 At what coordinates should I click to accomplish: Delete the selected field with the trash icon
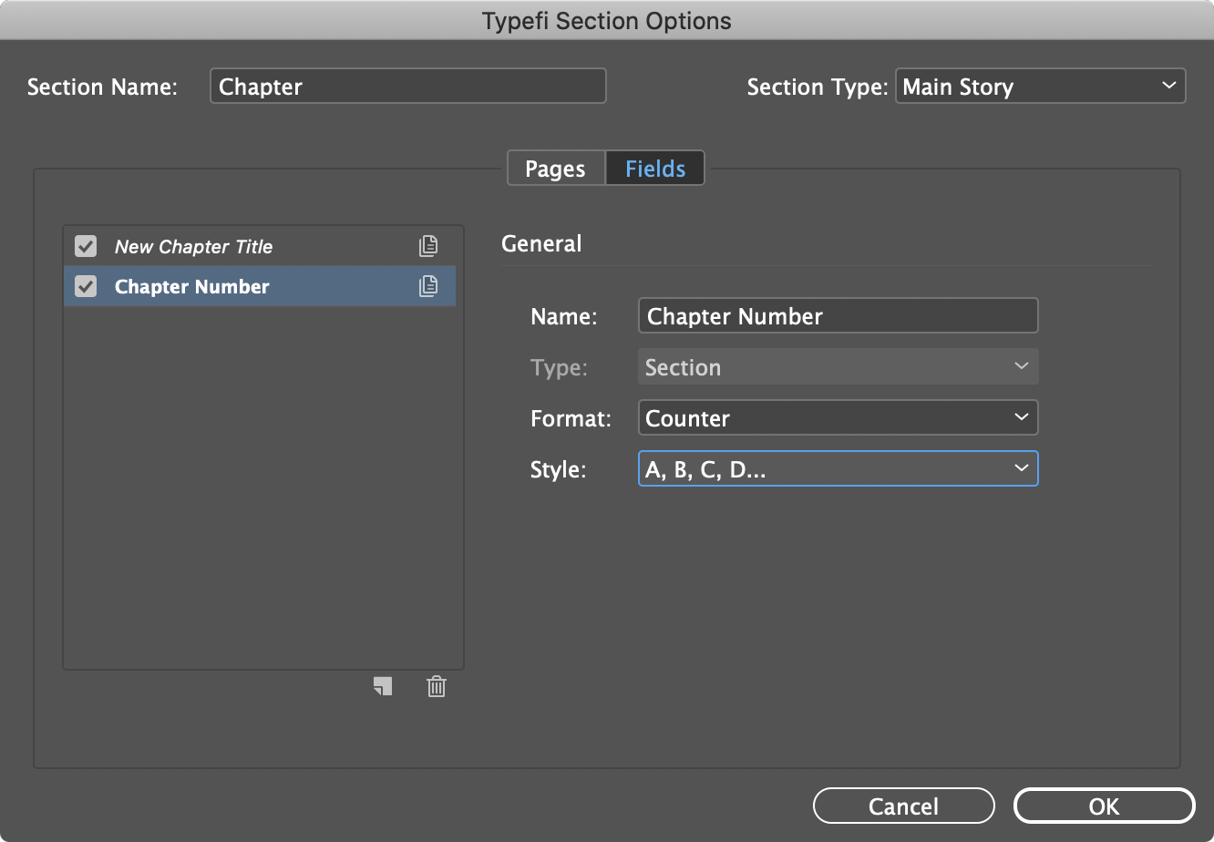click(x=437, y=686)
